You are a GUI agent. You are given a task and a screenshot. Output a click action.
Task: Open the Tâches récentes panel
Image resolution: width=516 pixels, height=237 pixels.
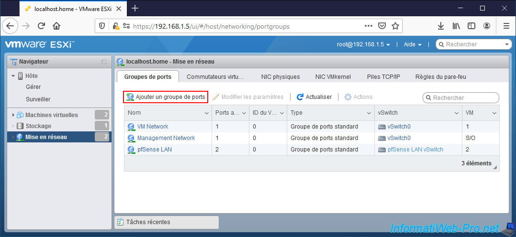(x=166, y=222)
